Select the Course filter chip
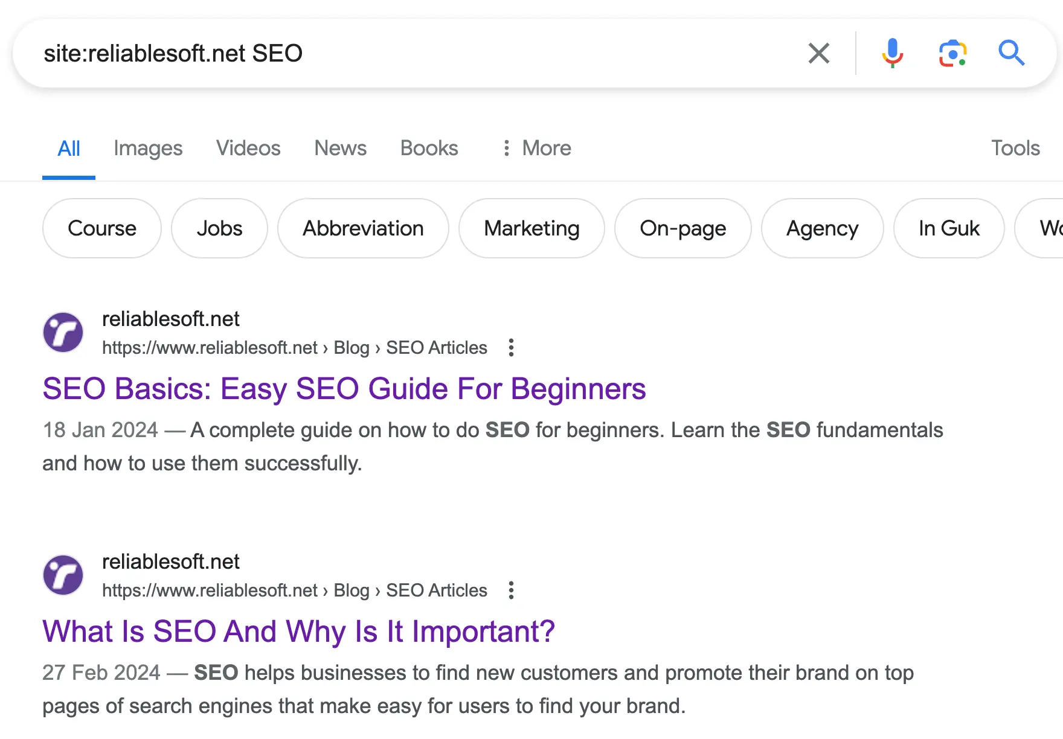The height and width of the screenshot is (739, 1063). tap(102, 228)
